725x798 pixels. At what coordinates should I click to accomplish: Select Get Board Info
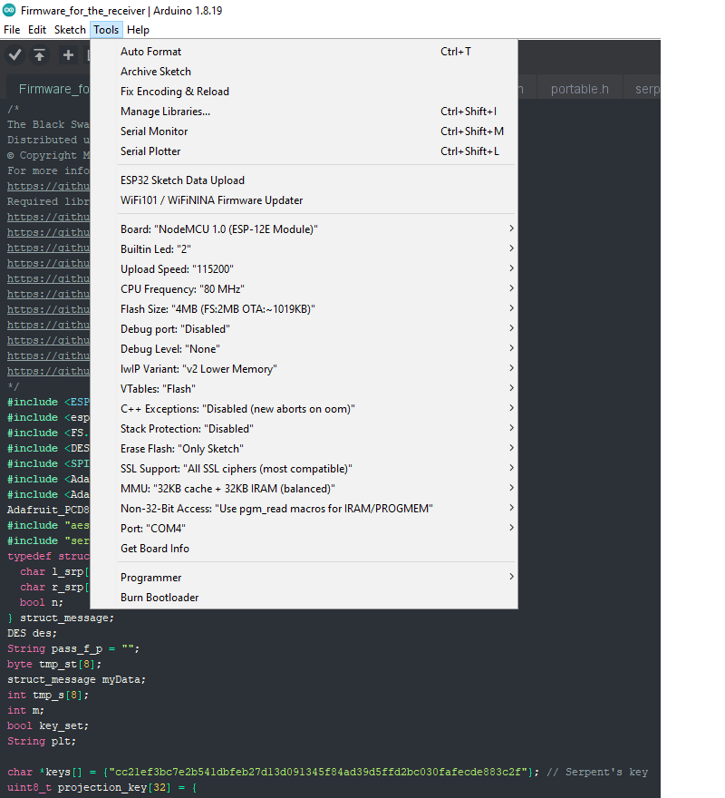[304, 548]
